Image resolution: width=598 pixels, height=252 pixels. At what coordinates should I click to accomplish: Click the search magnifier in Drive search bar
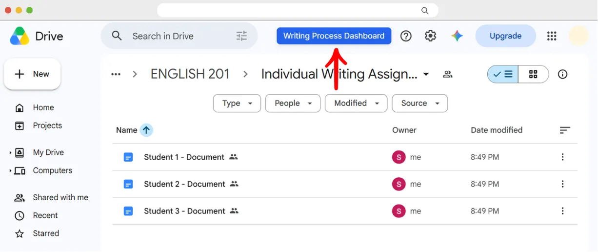[x=117, y=36]
